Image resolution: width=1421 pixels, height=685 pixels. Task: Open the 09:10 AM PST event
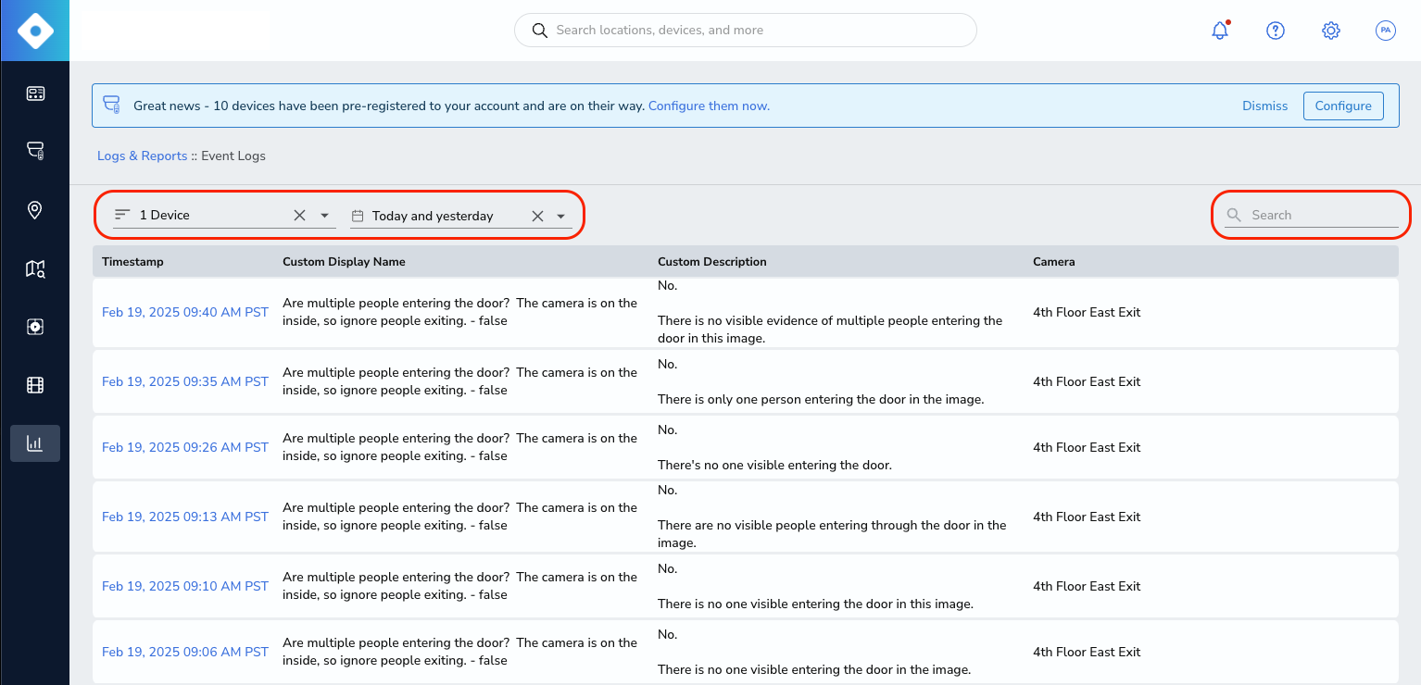pyautogui.click(x=185, y=586)
